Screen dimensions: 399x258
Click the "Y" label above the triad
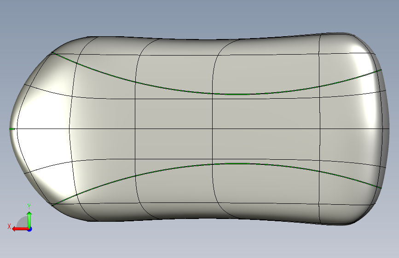pos(29,207)
